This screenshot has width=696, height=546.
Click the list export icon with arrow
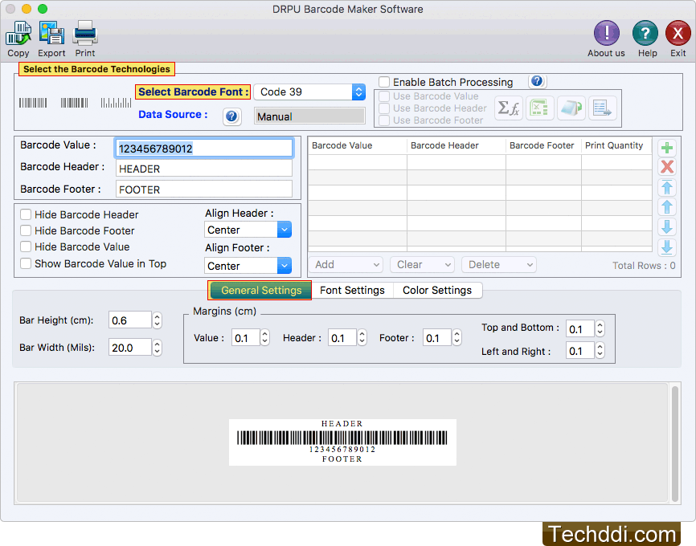[x=602, y=108]
